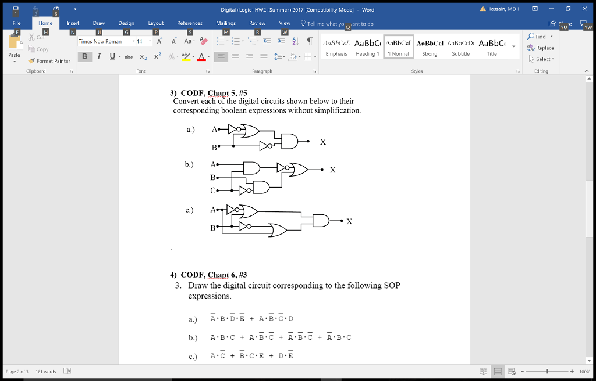
Task: Open the Times New Roman font dropdown
Action: point(133,41)
